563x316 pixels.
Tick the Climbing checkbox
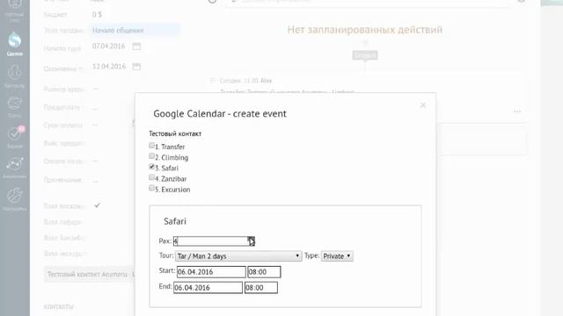pyautogui.click(x=151, y=156)
